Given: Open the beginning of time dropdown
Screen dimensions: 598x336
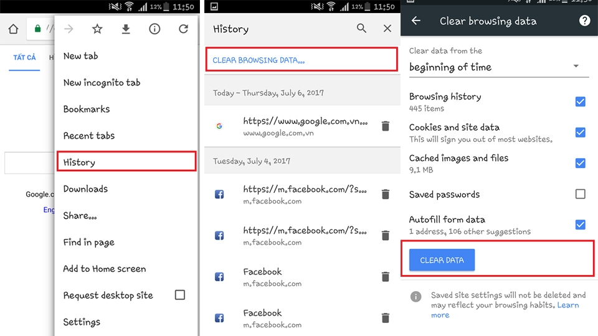Looking at the screenshot, I should pyautogui.click(x=499, y=67).
